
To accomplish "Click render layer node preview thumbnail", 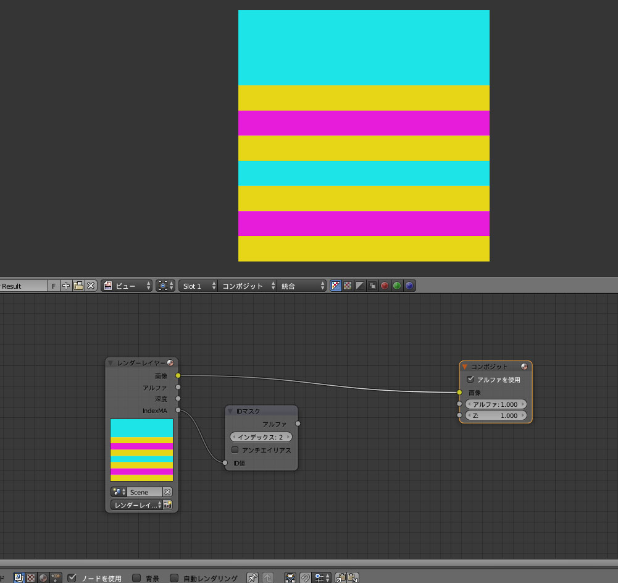I will pyautogui.click(x=141, y=450).
